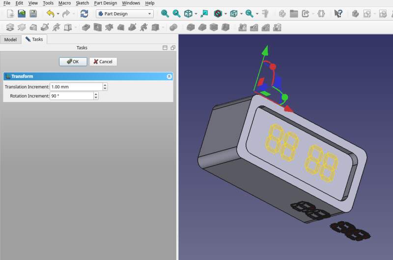Click the MultiTransform tool
The width and height of the screenshot is (393, 260).
[277, 27]
